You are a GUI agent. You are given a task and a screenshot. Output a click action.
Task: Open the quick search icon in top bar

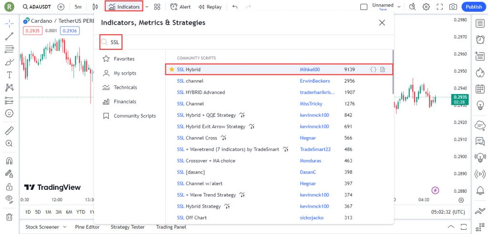pyautogui.click(x=412, y=7)
